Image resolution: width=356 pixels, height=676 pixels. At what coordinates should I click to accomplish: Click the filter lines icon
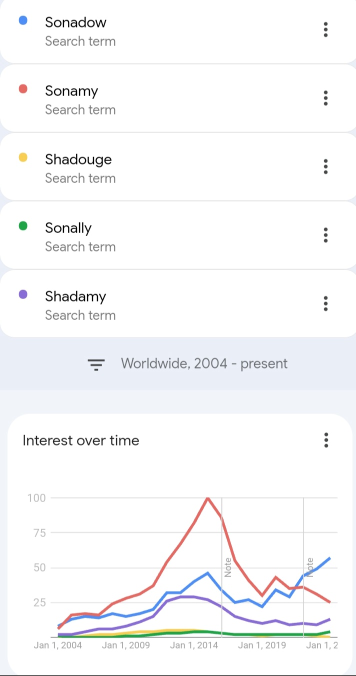click(96, 364)
